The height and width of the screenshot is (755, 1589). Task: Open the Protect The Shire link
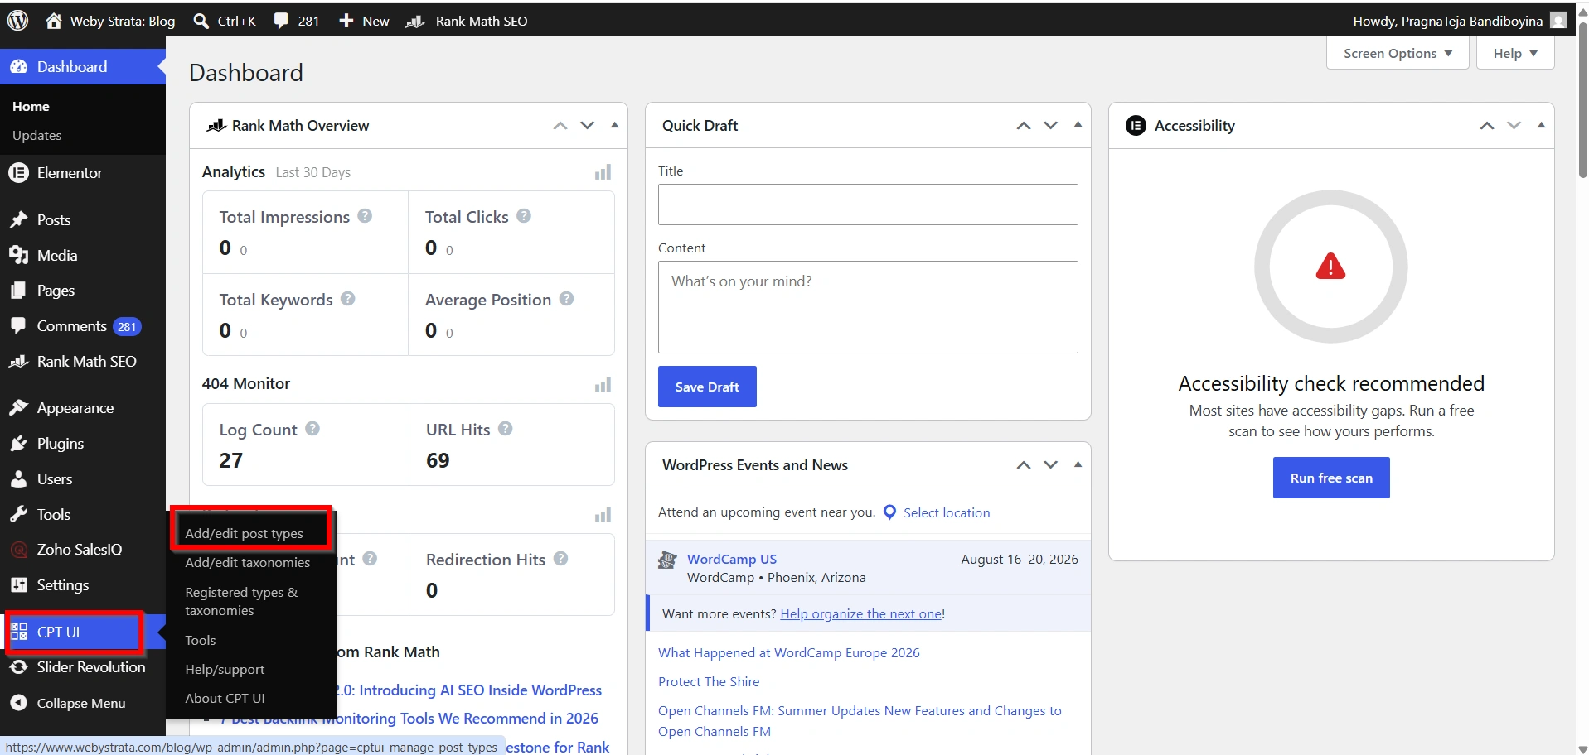(x=709, y=682)
